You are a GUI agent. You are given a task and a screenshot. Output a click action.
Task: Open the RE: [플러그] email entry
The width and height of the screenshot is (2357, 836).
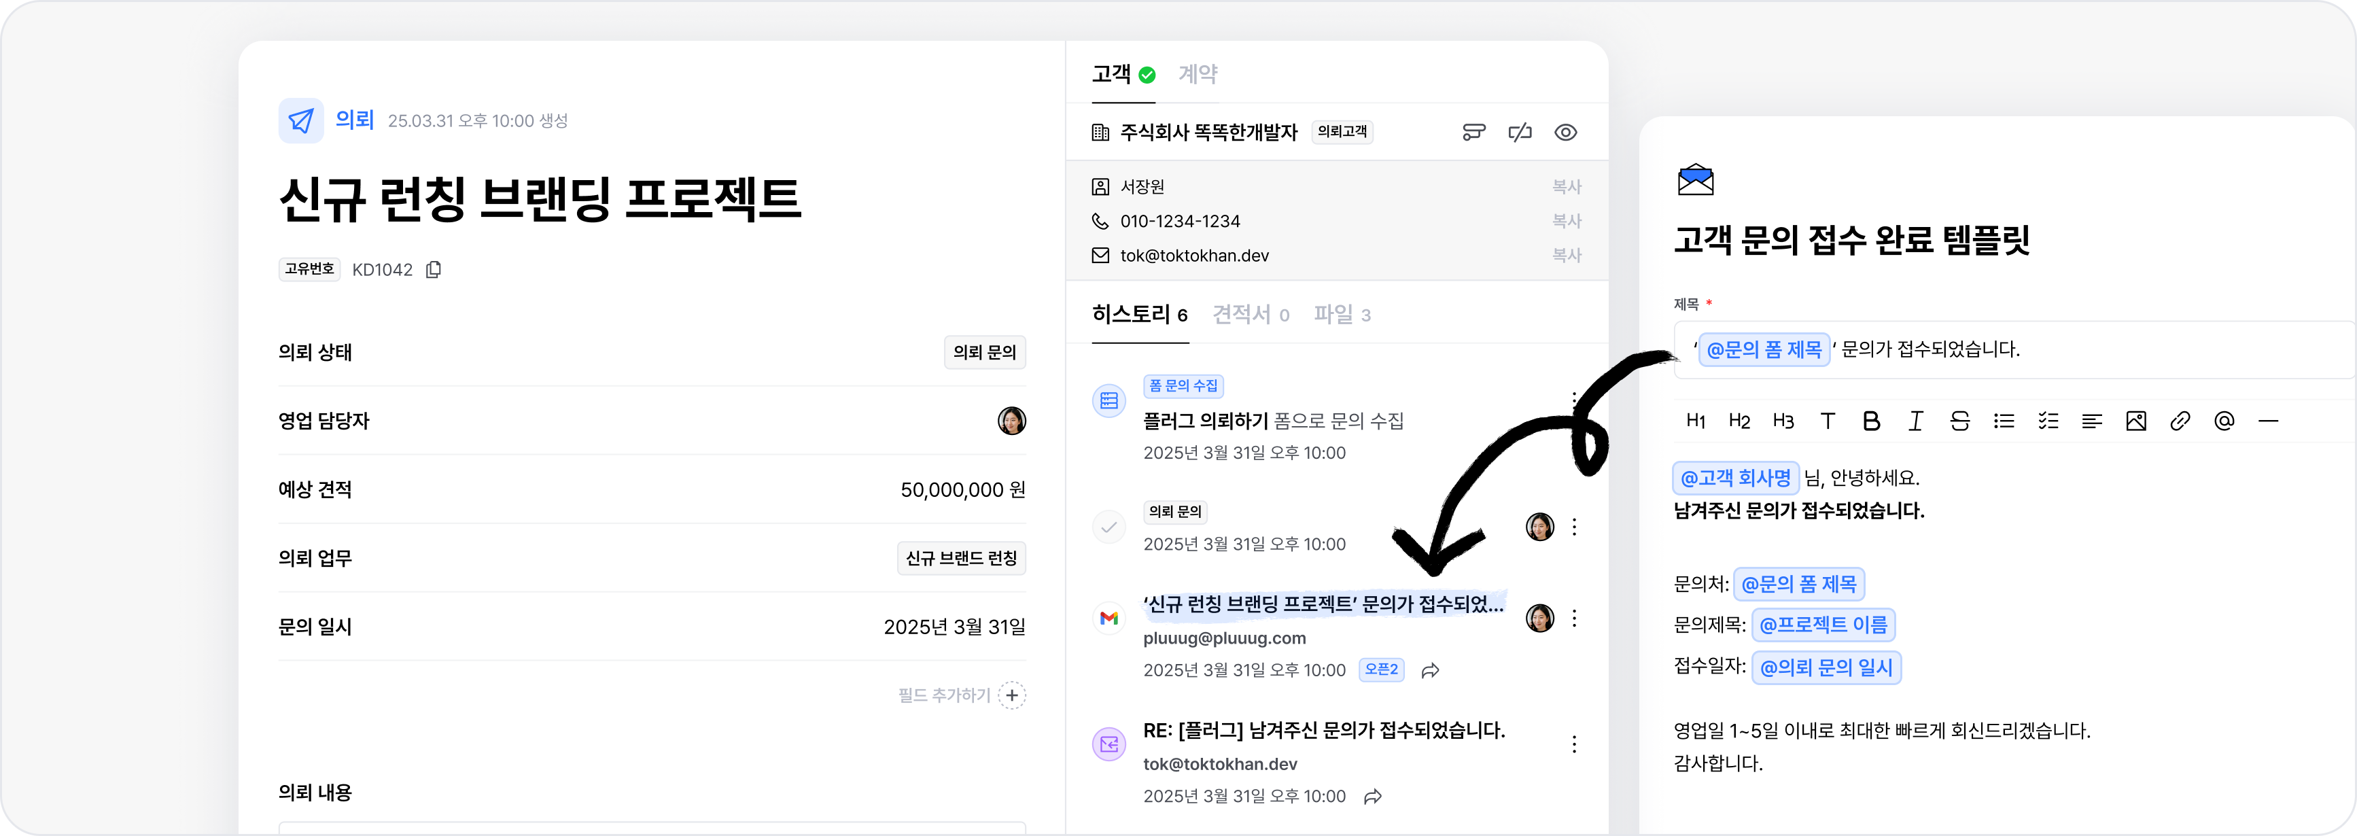tap(1324, 731)
